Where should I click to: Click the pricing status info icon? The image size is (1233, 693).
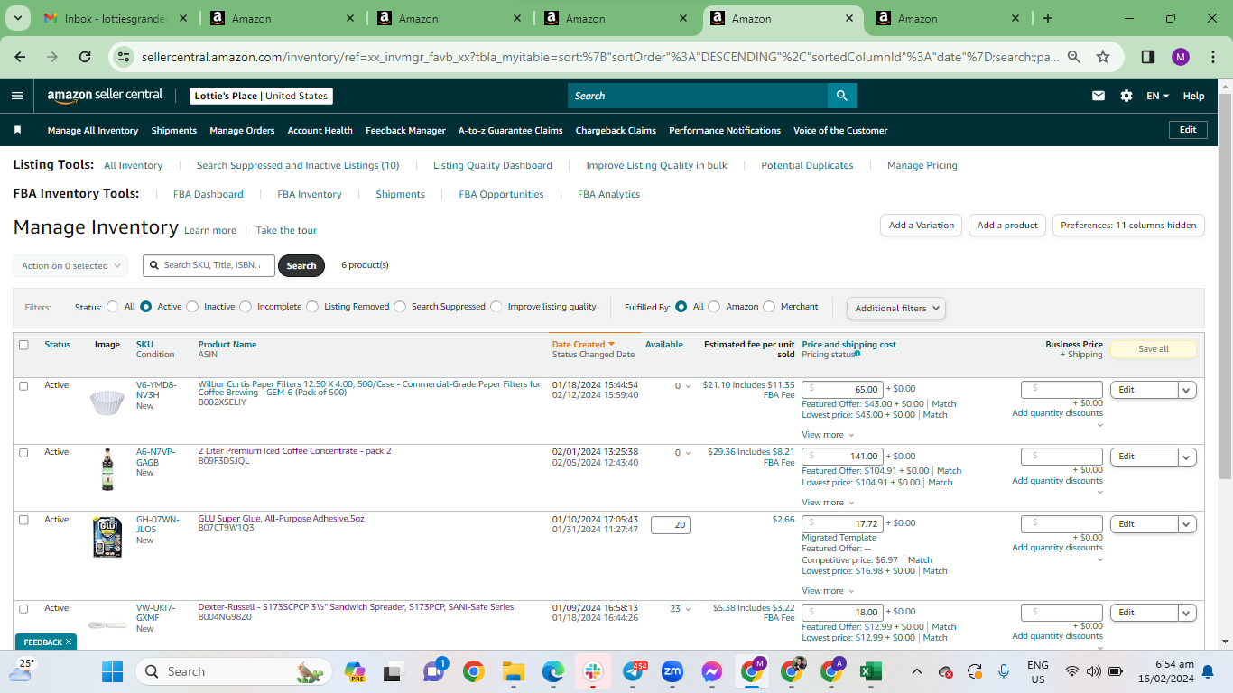click(857, 354)
